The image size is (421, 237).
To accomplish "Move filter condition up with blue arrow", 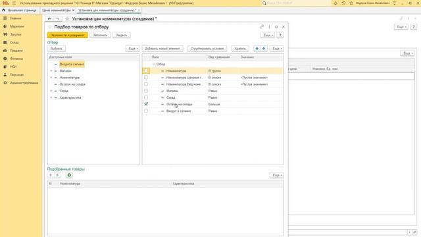I will pyautogui.click(x=257, y=49).
